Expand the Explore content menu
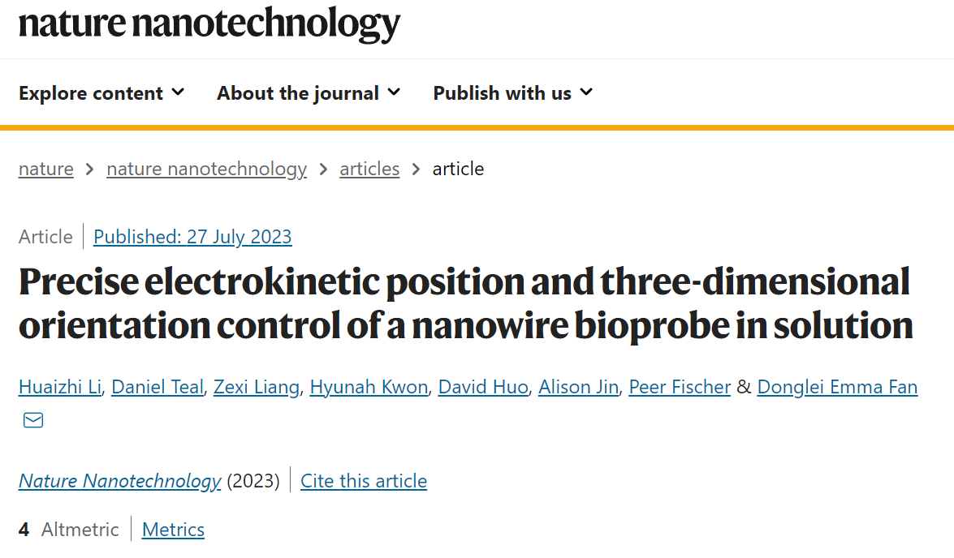The width and height of the screenshot is (954, 558). [101, 93]
